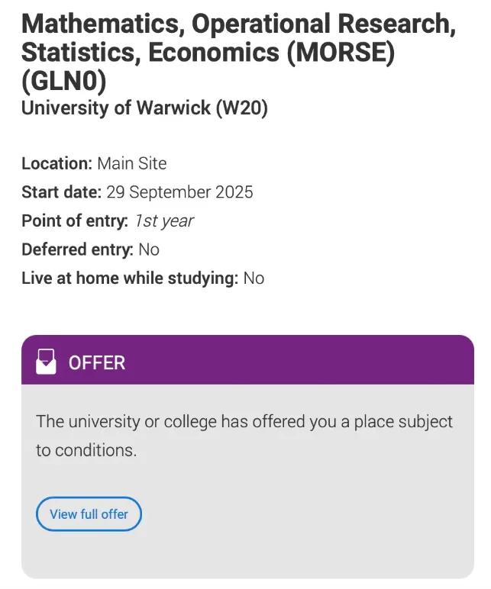
Task: Select the Location label
Action: point(57,163)
